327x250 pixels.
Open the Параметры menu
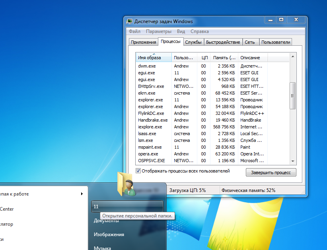[x=158, y=31]
